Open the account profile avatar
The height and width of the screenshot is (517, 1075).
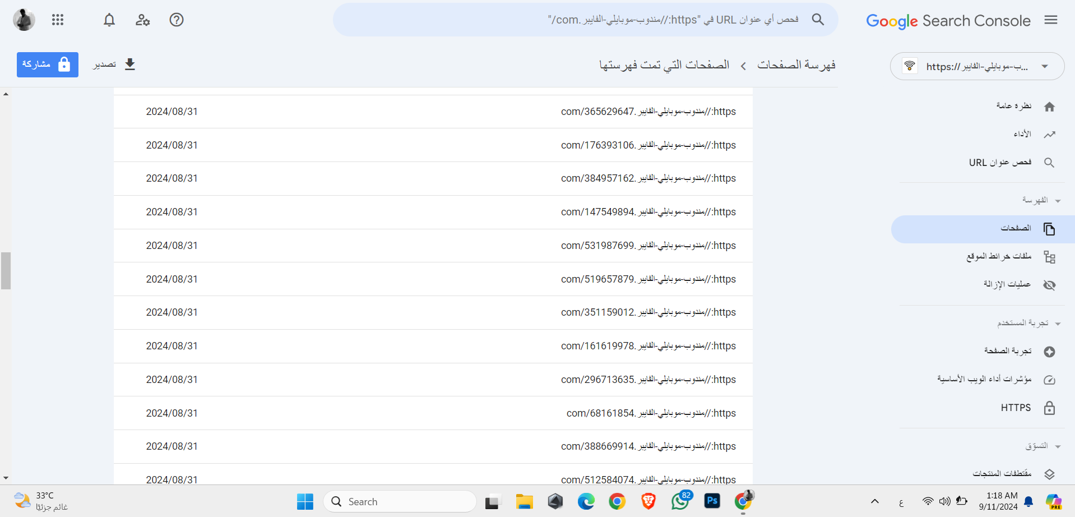click(24, 20)
